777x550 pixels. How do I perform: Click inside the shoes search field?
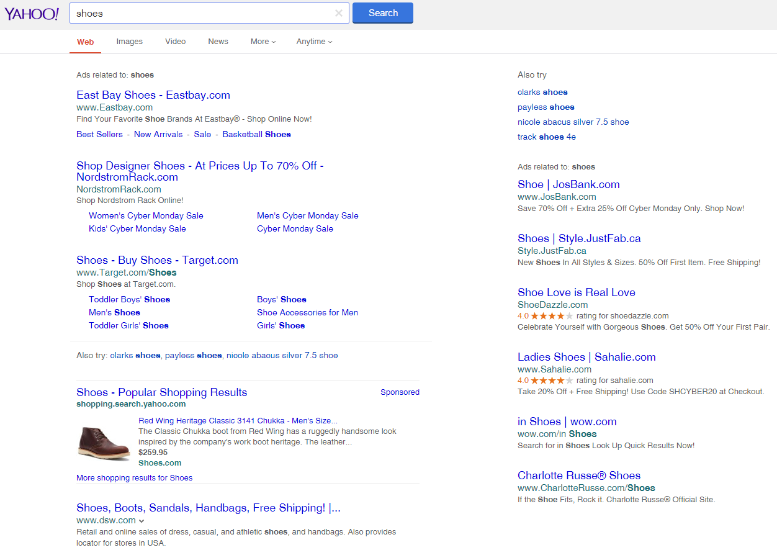(202, 13)
